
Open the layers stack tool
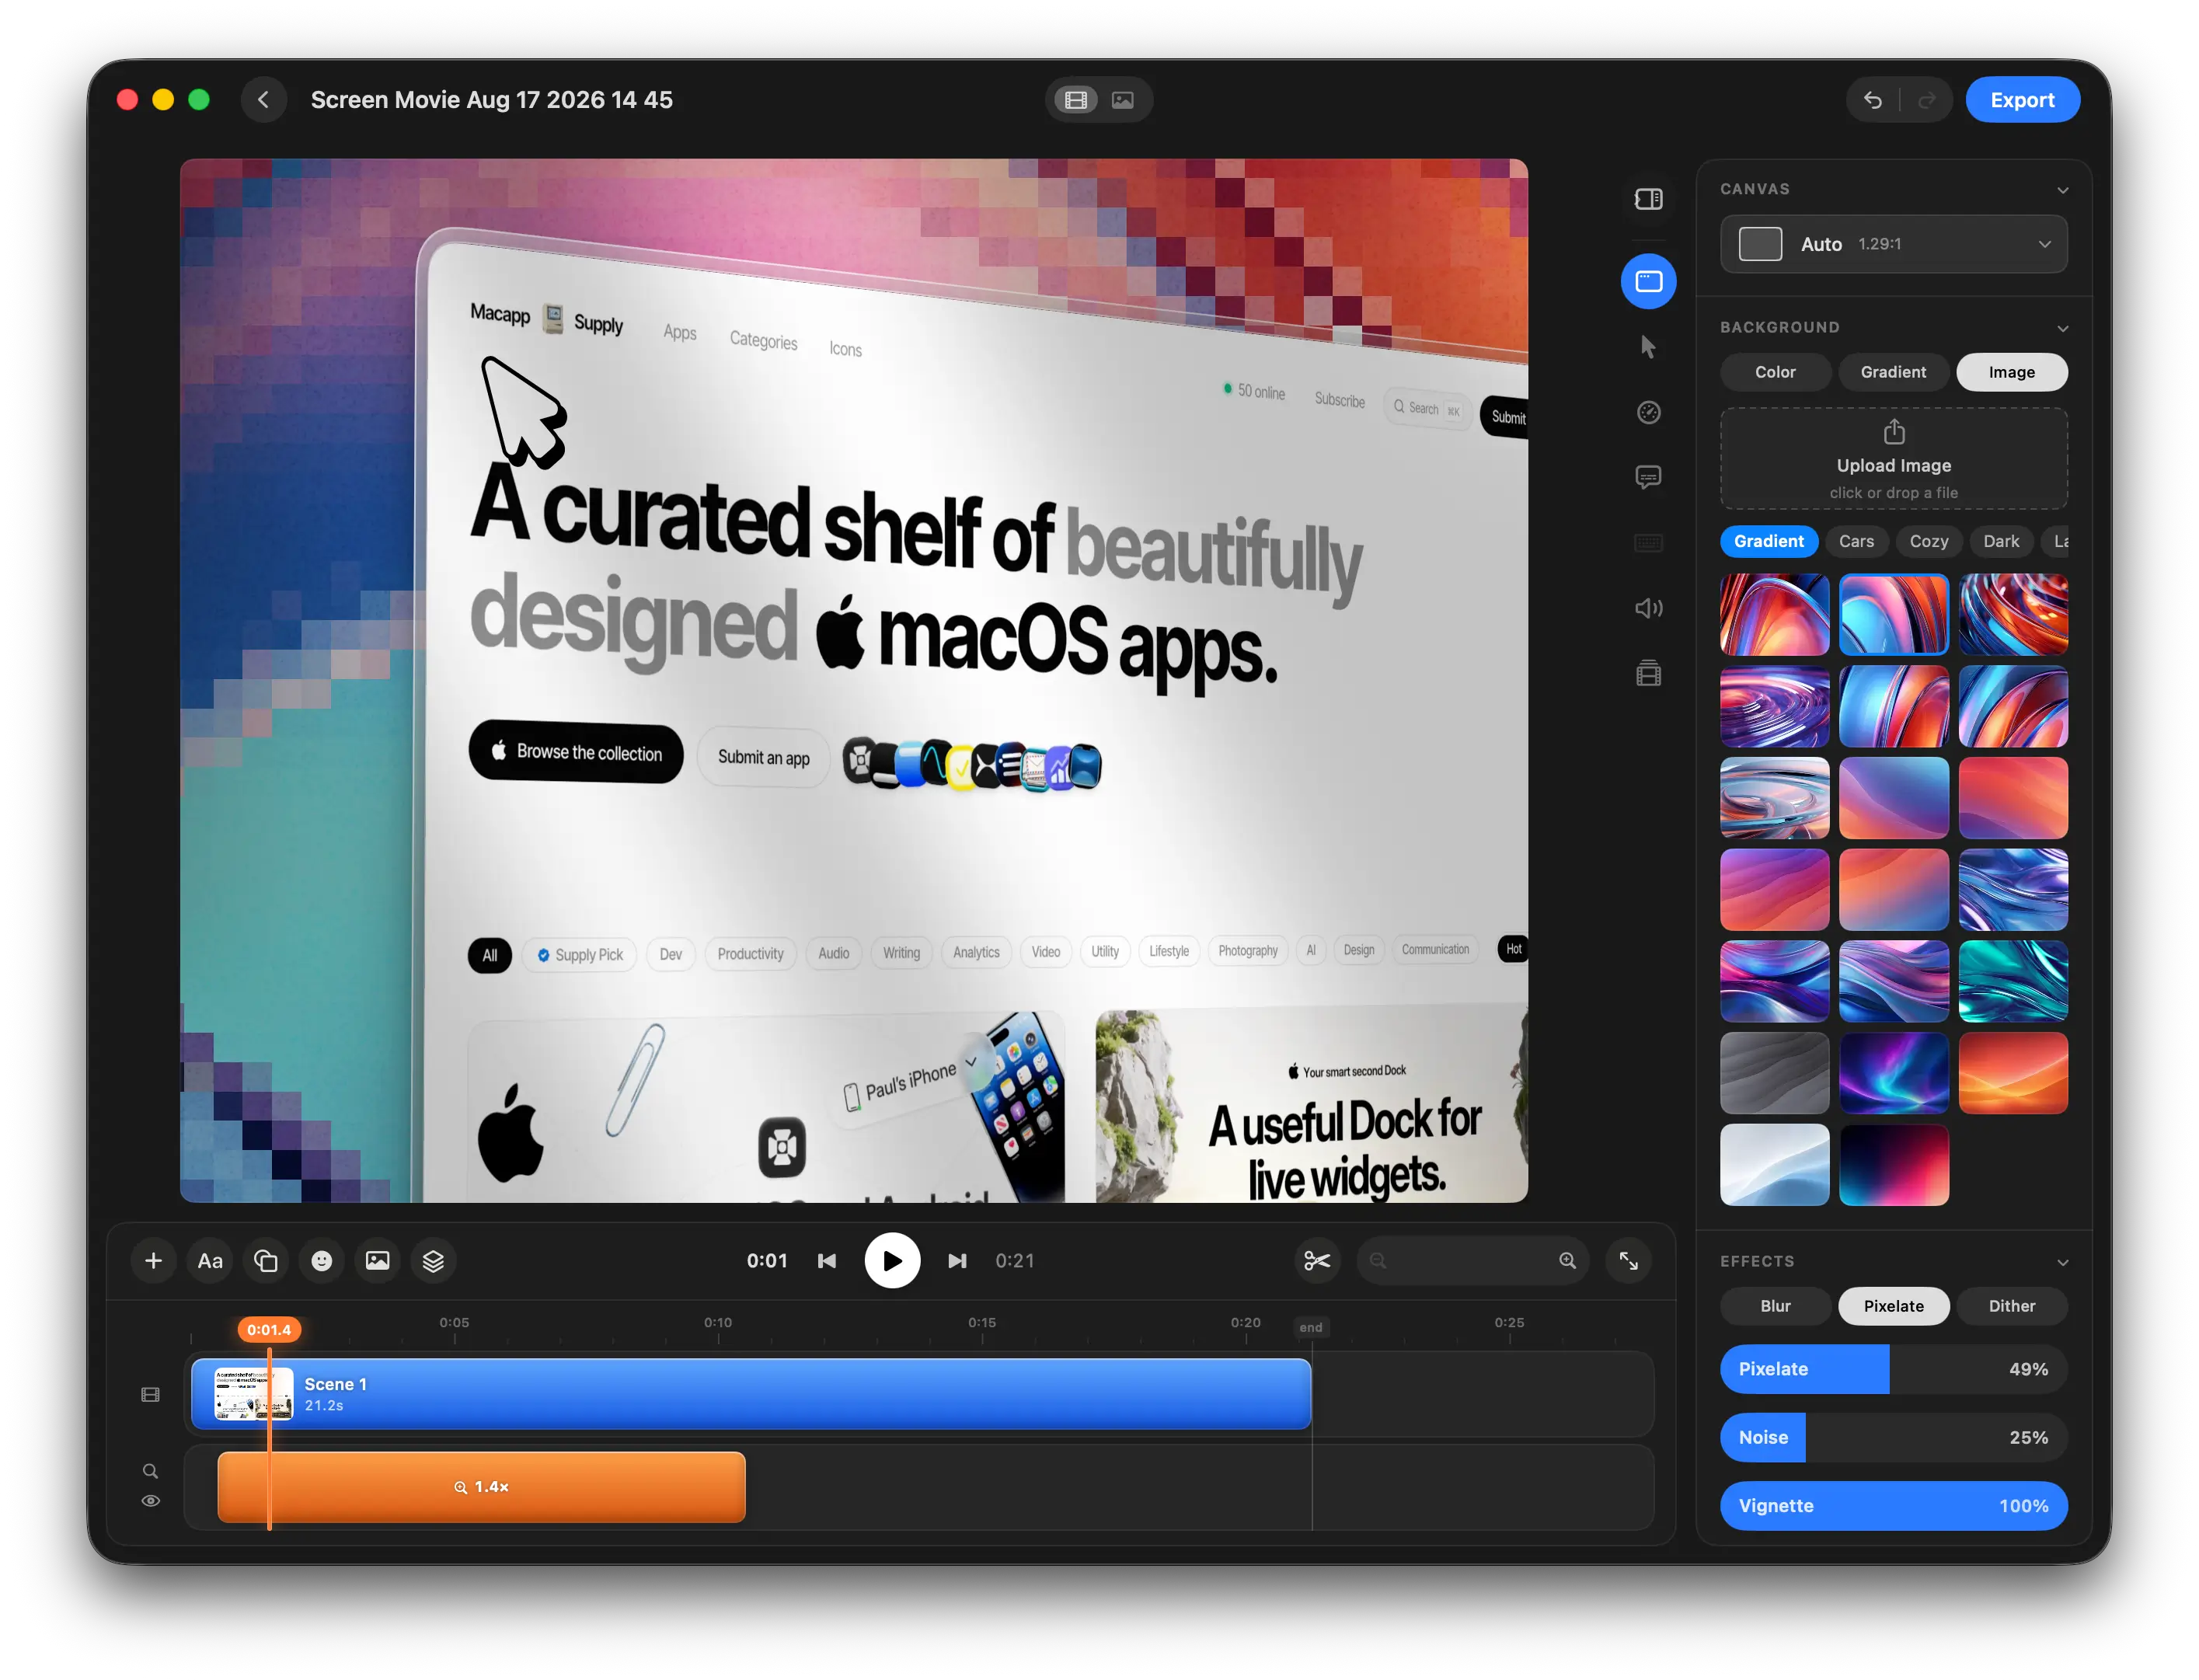[433, 1261]
